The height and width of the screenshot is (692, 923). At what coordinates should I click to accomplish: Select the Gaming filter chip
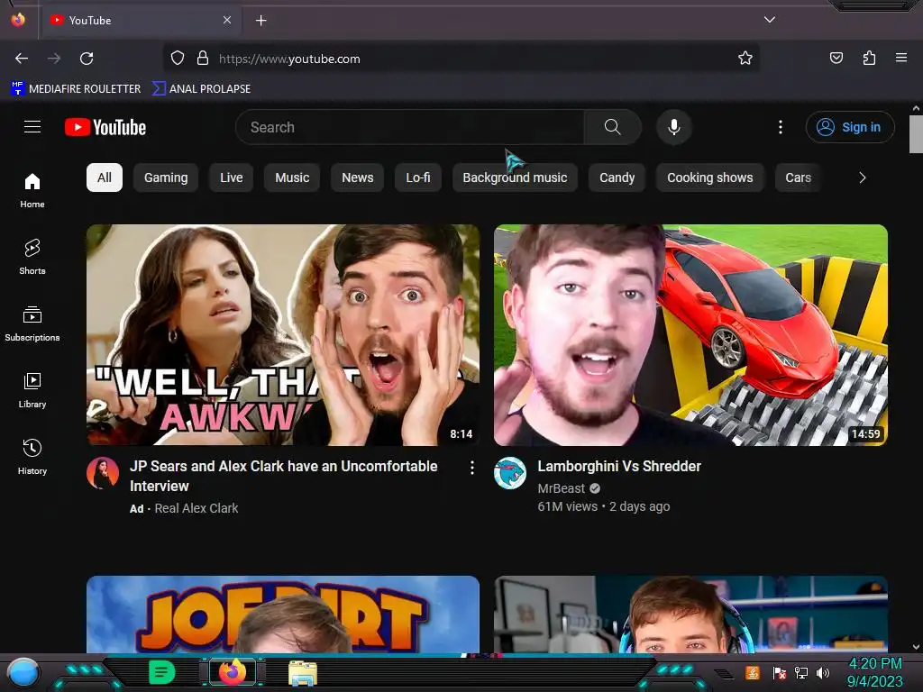tap(166, 178)
